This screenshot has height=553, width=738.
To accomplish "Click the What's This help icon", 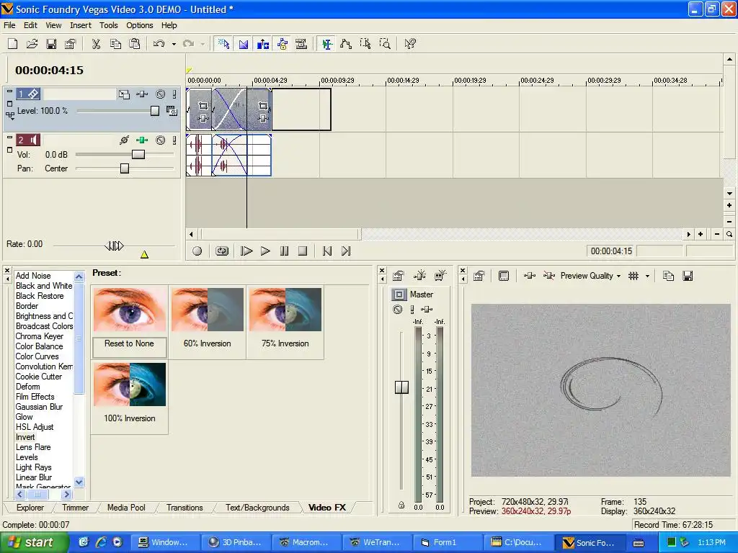I will [x=410, y=44].
